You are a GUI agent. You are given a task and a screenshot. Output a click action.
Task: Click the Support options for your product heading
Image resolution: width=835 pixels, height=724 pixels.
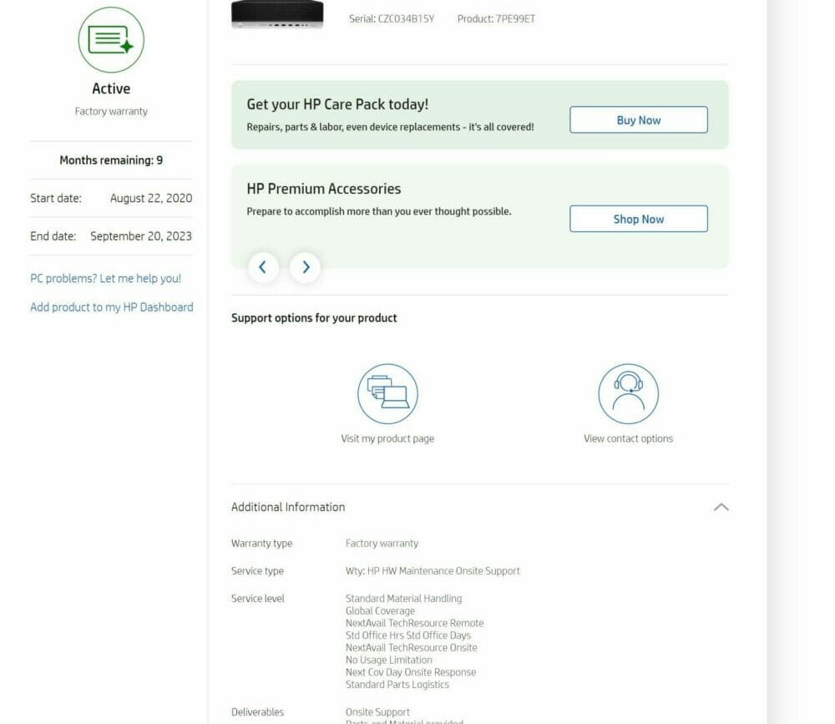point(314,318)
